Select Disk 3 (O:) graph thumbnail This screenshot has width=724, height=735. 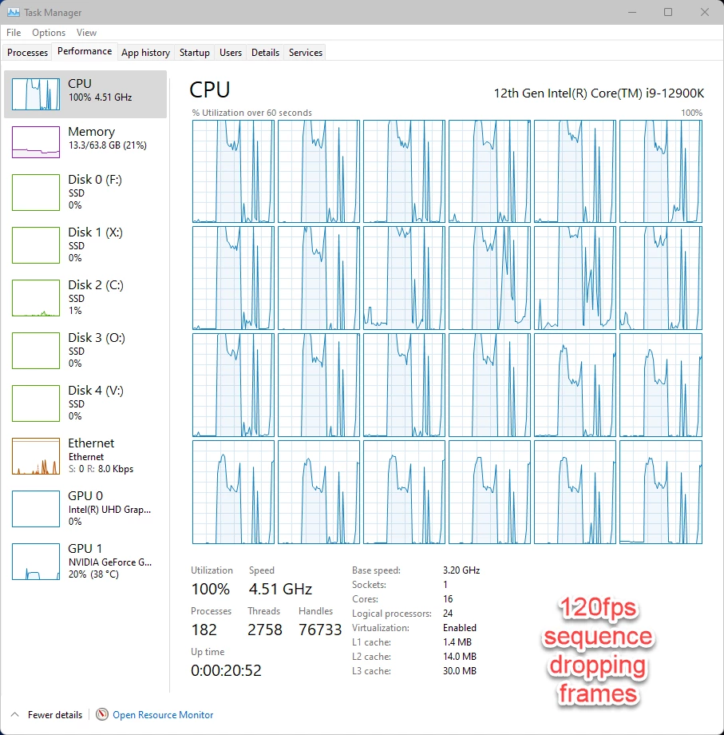tap(36, 351)
